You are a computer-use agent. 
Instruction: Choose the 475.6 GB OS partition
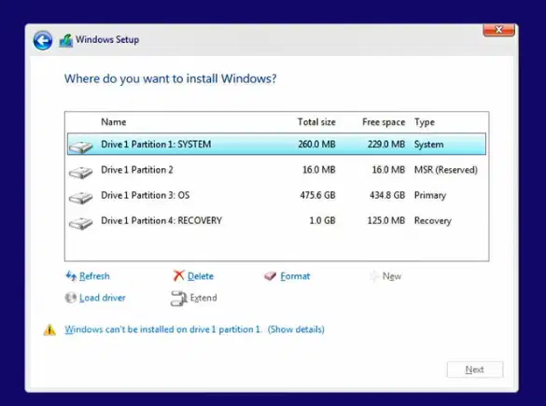click(276, 195)
